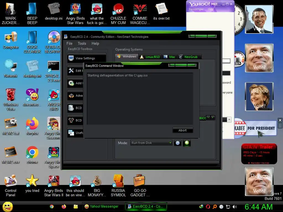Select the BIG MONAYY money bag icon
283x212 pixels.
pyautogui.click(x=97, y=186)
